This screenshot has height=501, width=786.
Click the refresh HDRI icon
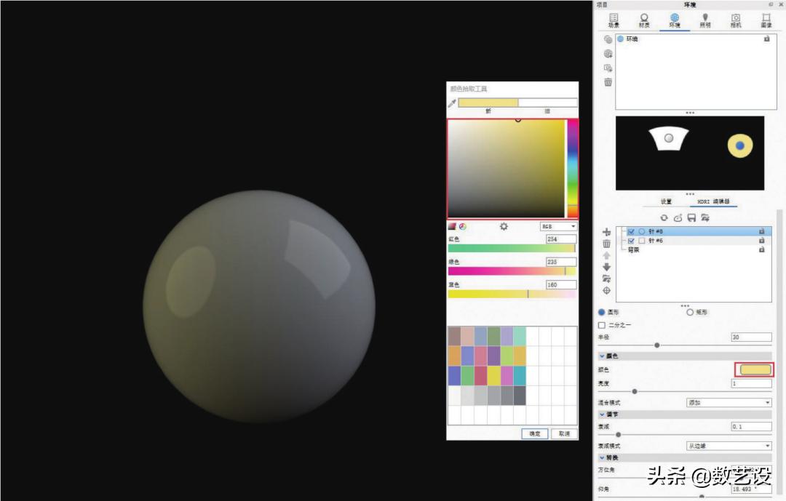(664, 217)
